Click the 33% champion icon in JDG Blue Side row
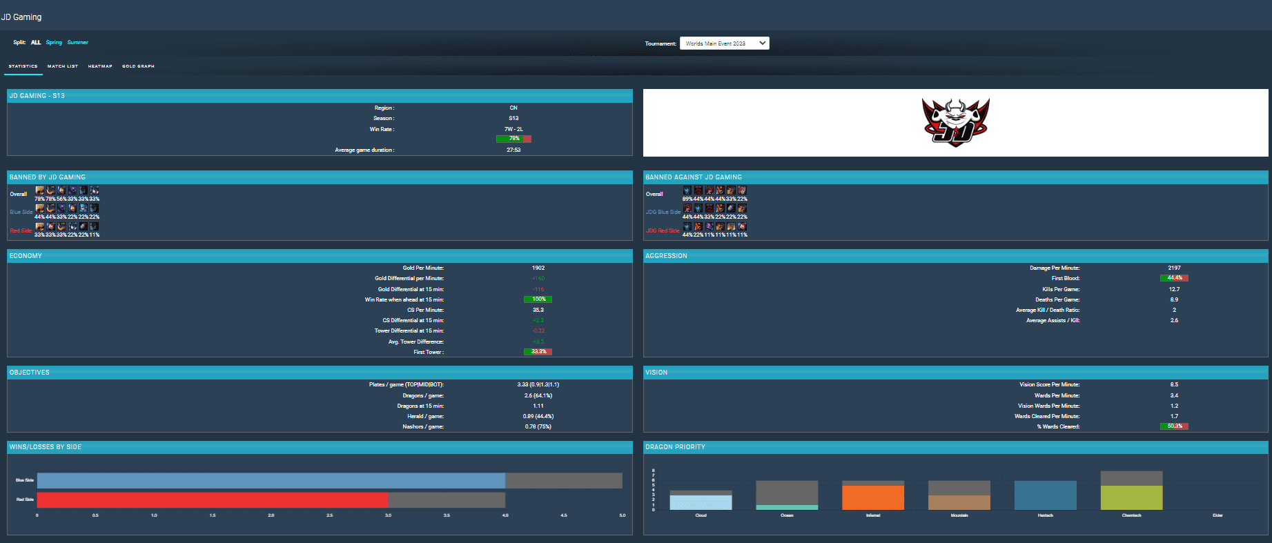Viewport: 1272px width, 543px height. click(x=710, y=208)
